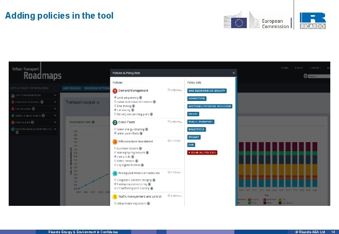Open the Contact menu item
339x234 pixels.
click(315, 68)
